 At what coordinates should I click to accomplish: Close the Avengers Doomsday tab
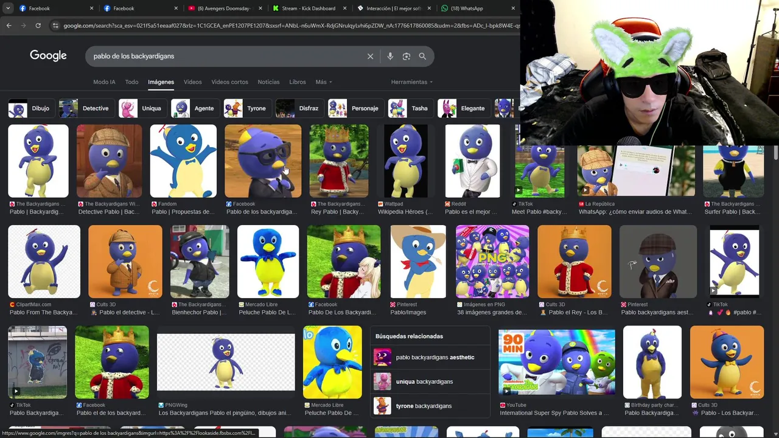(260, 9)
